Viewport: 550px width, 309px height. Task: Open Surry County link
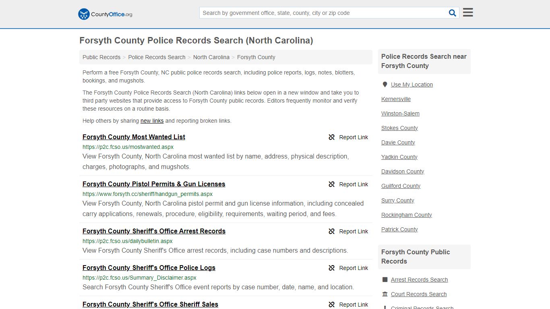click(x=398, y=200)
